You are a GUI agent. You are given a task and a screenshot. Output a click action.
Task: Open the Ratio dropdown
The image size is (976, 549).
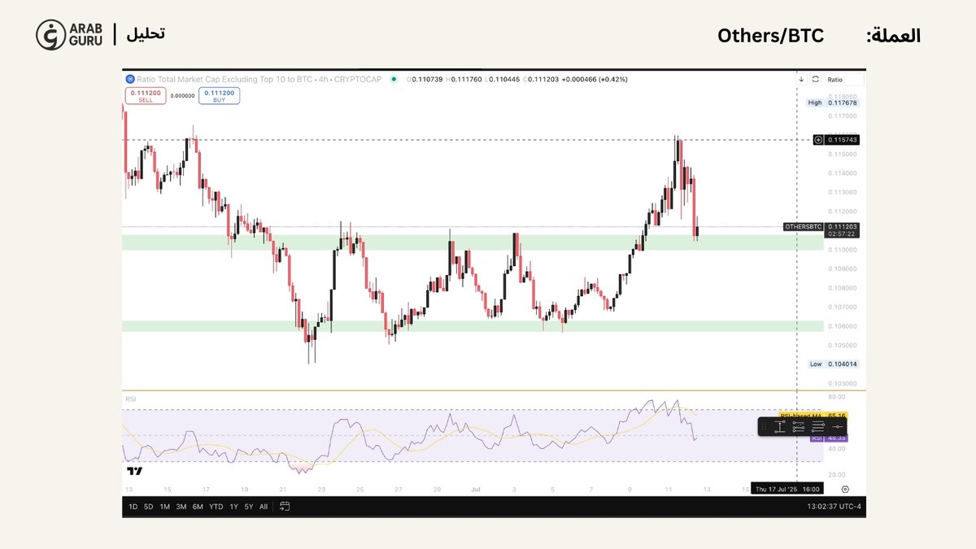[x=844, y=80]
